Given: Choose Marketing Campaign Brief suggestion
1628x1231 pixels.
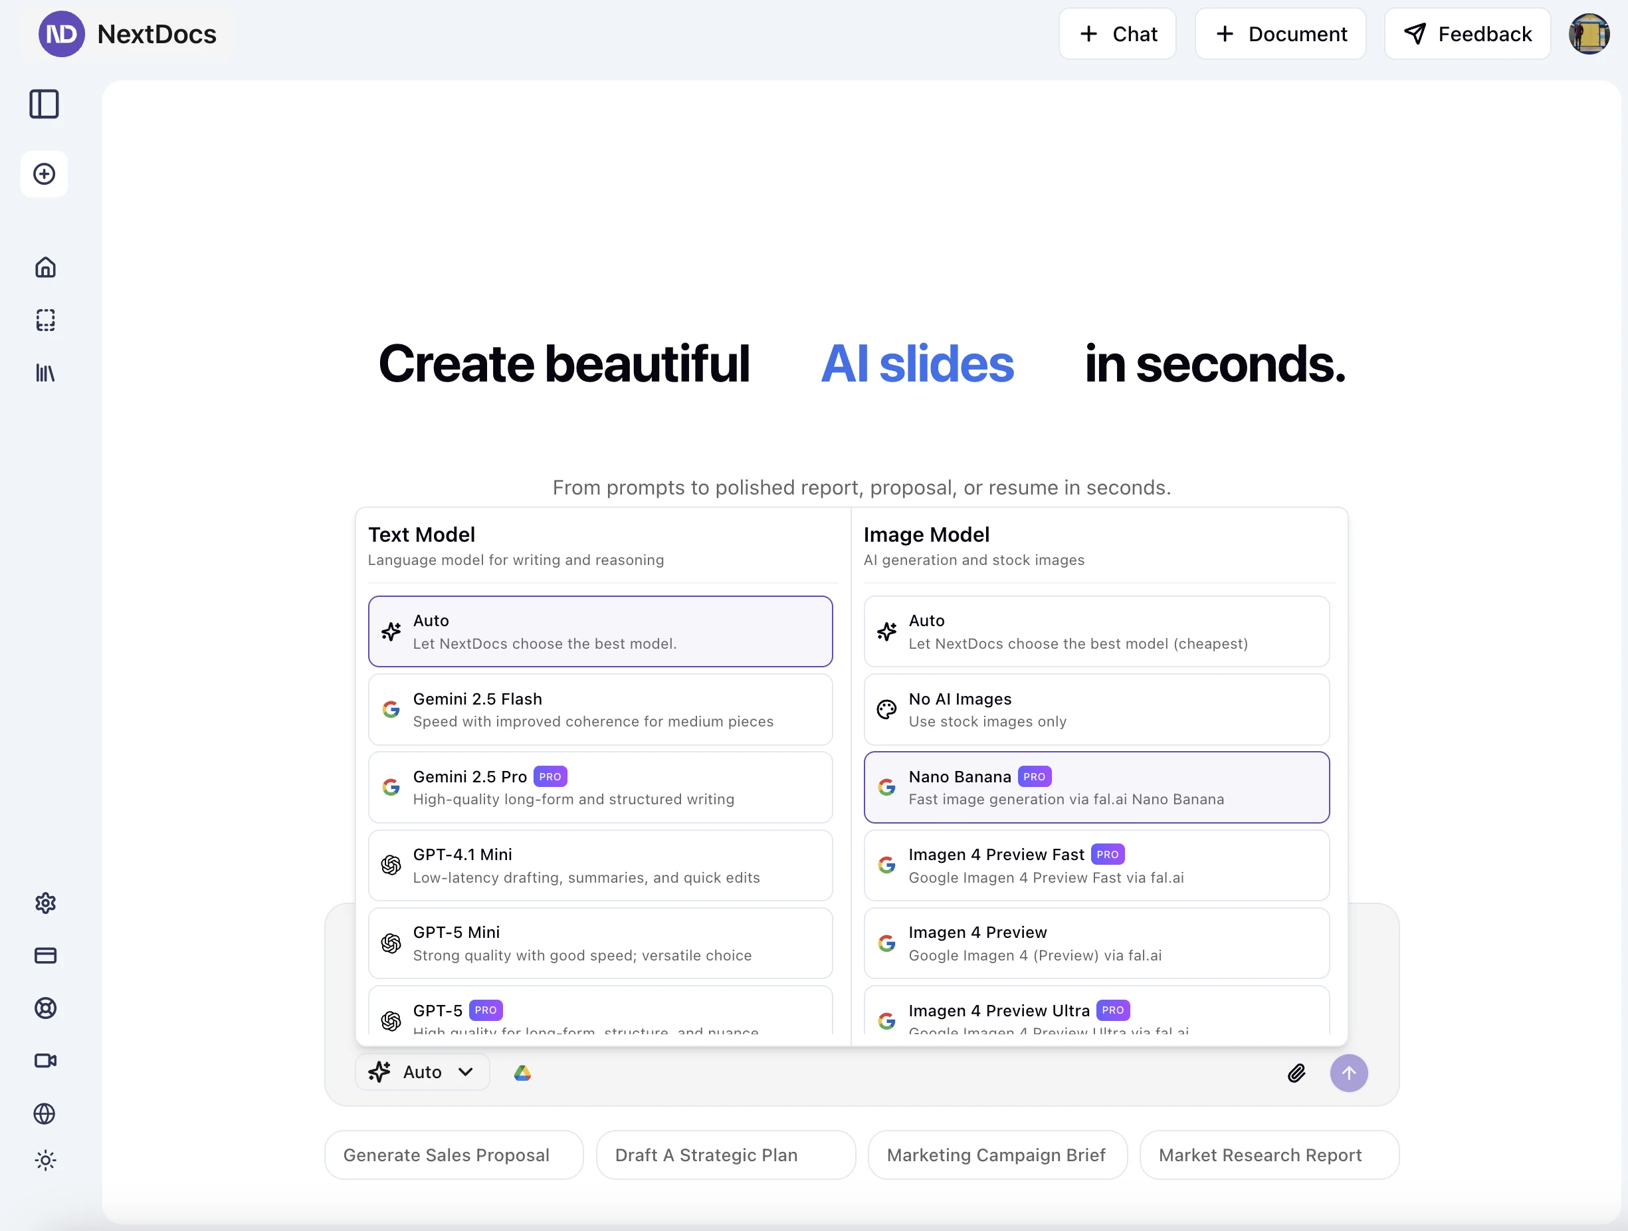Looking at the screenshot, I should tap(997, 1155).
